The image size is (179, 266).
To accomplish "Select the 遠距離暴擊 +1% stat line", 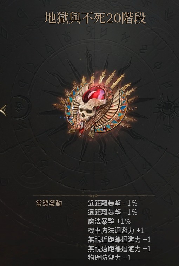I will (x=113, y=212).
